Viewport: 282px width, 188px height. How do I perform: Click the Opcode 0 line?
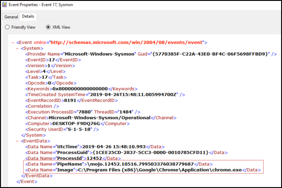pyautogui.click(x=51, y=83)
